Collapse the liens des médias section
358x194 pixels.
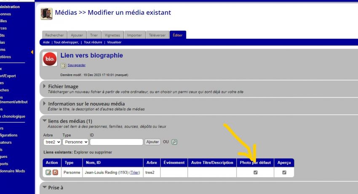coord(45,121)
